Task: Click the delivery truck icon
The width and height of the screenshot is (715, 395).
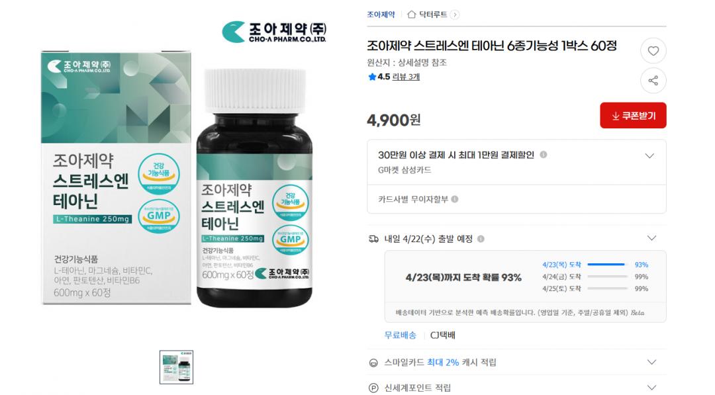Action: pyautogui.click(x=373, y=239)
